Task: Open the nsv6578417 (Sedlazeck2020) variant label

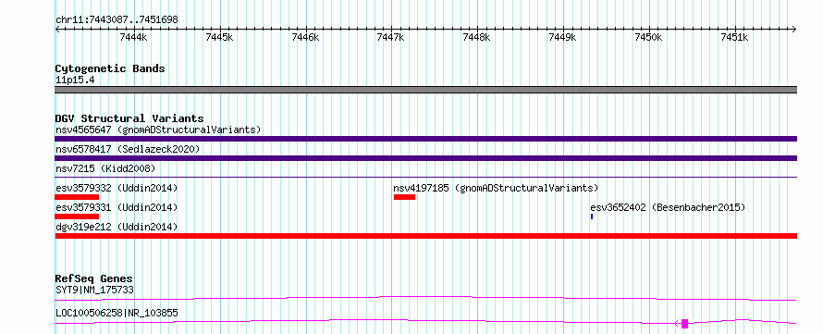Action: coord(128,149)
